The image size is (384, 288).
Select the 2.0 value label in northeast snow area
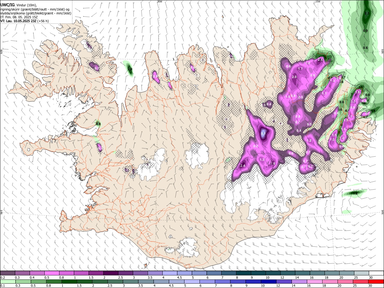[294, 77]
